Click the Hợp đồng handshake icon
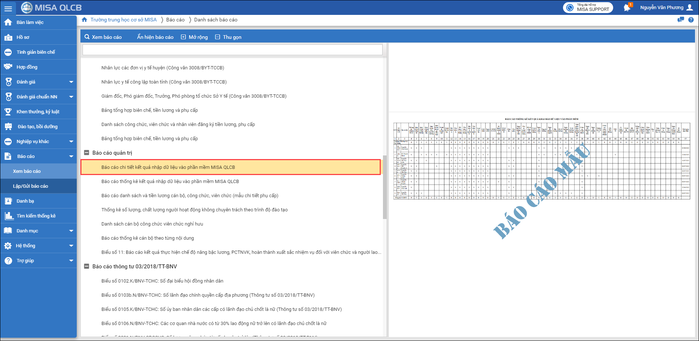Screen dimensions: 699x341 click(8, 67)
